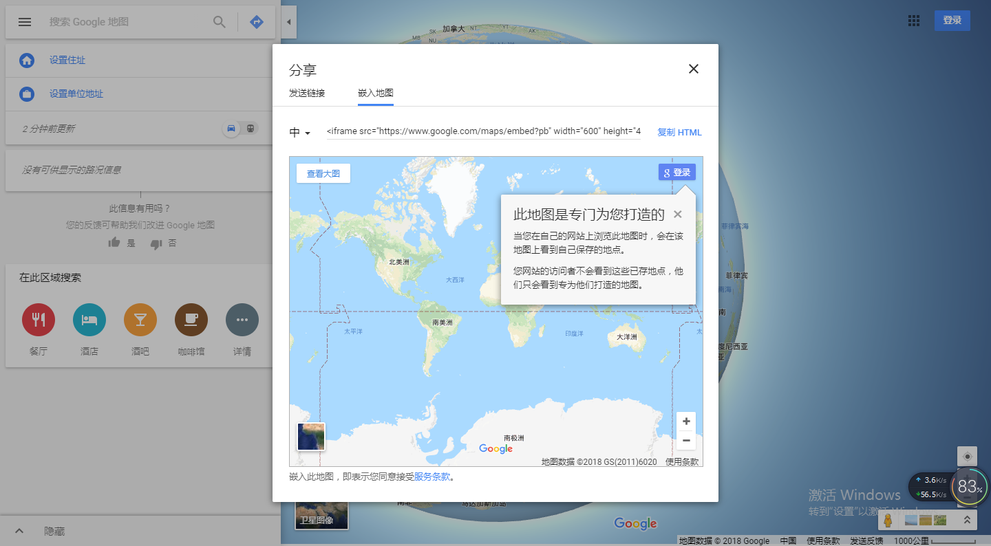991x546 pixels.
Task: Click the 设置住址 link
Action: coord(67,61)
